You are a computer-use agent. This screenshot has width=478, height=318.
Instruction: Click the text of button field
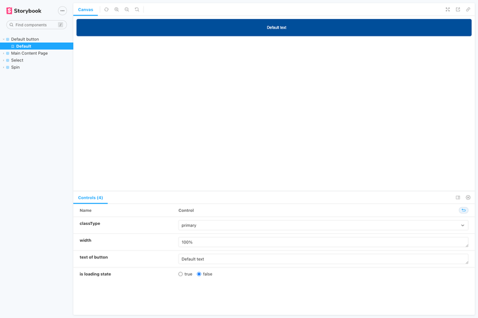click(x=323, y=259)
